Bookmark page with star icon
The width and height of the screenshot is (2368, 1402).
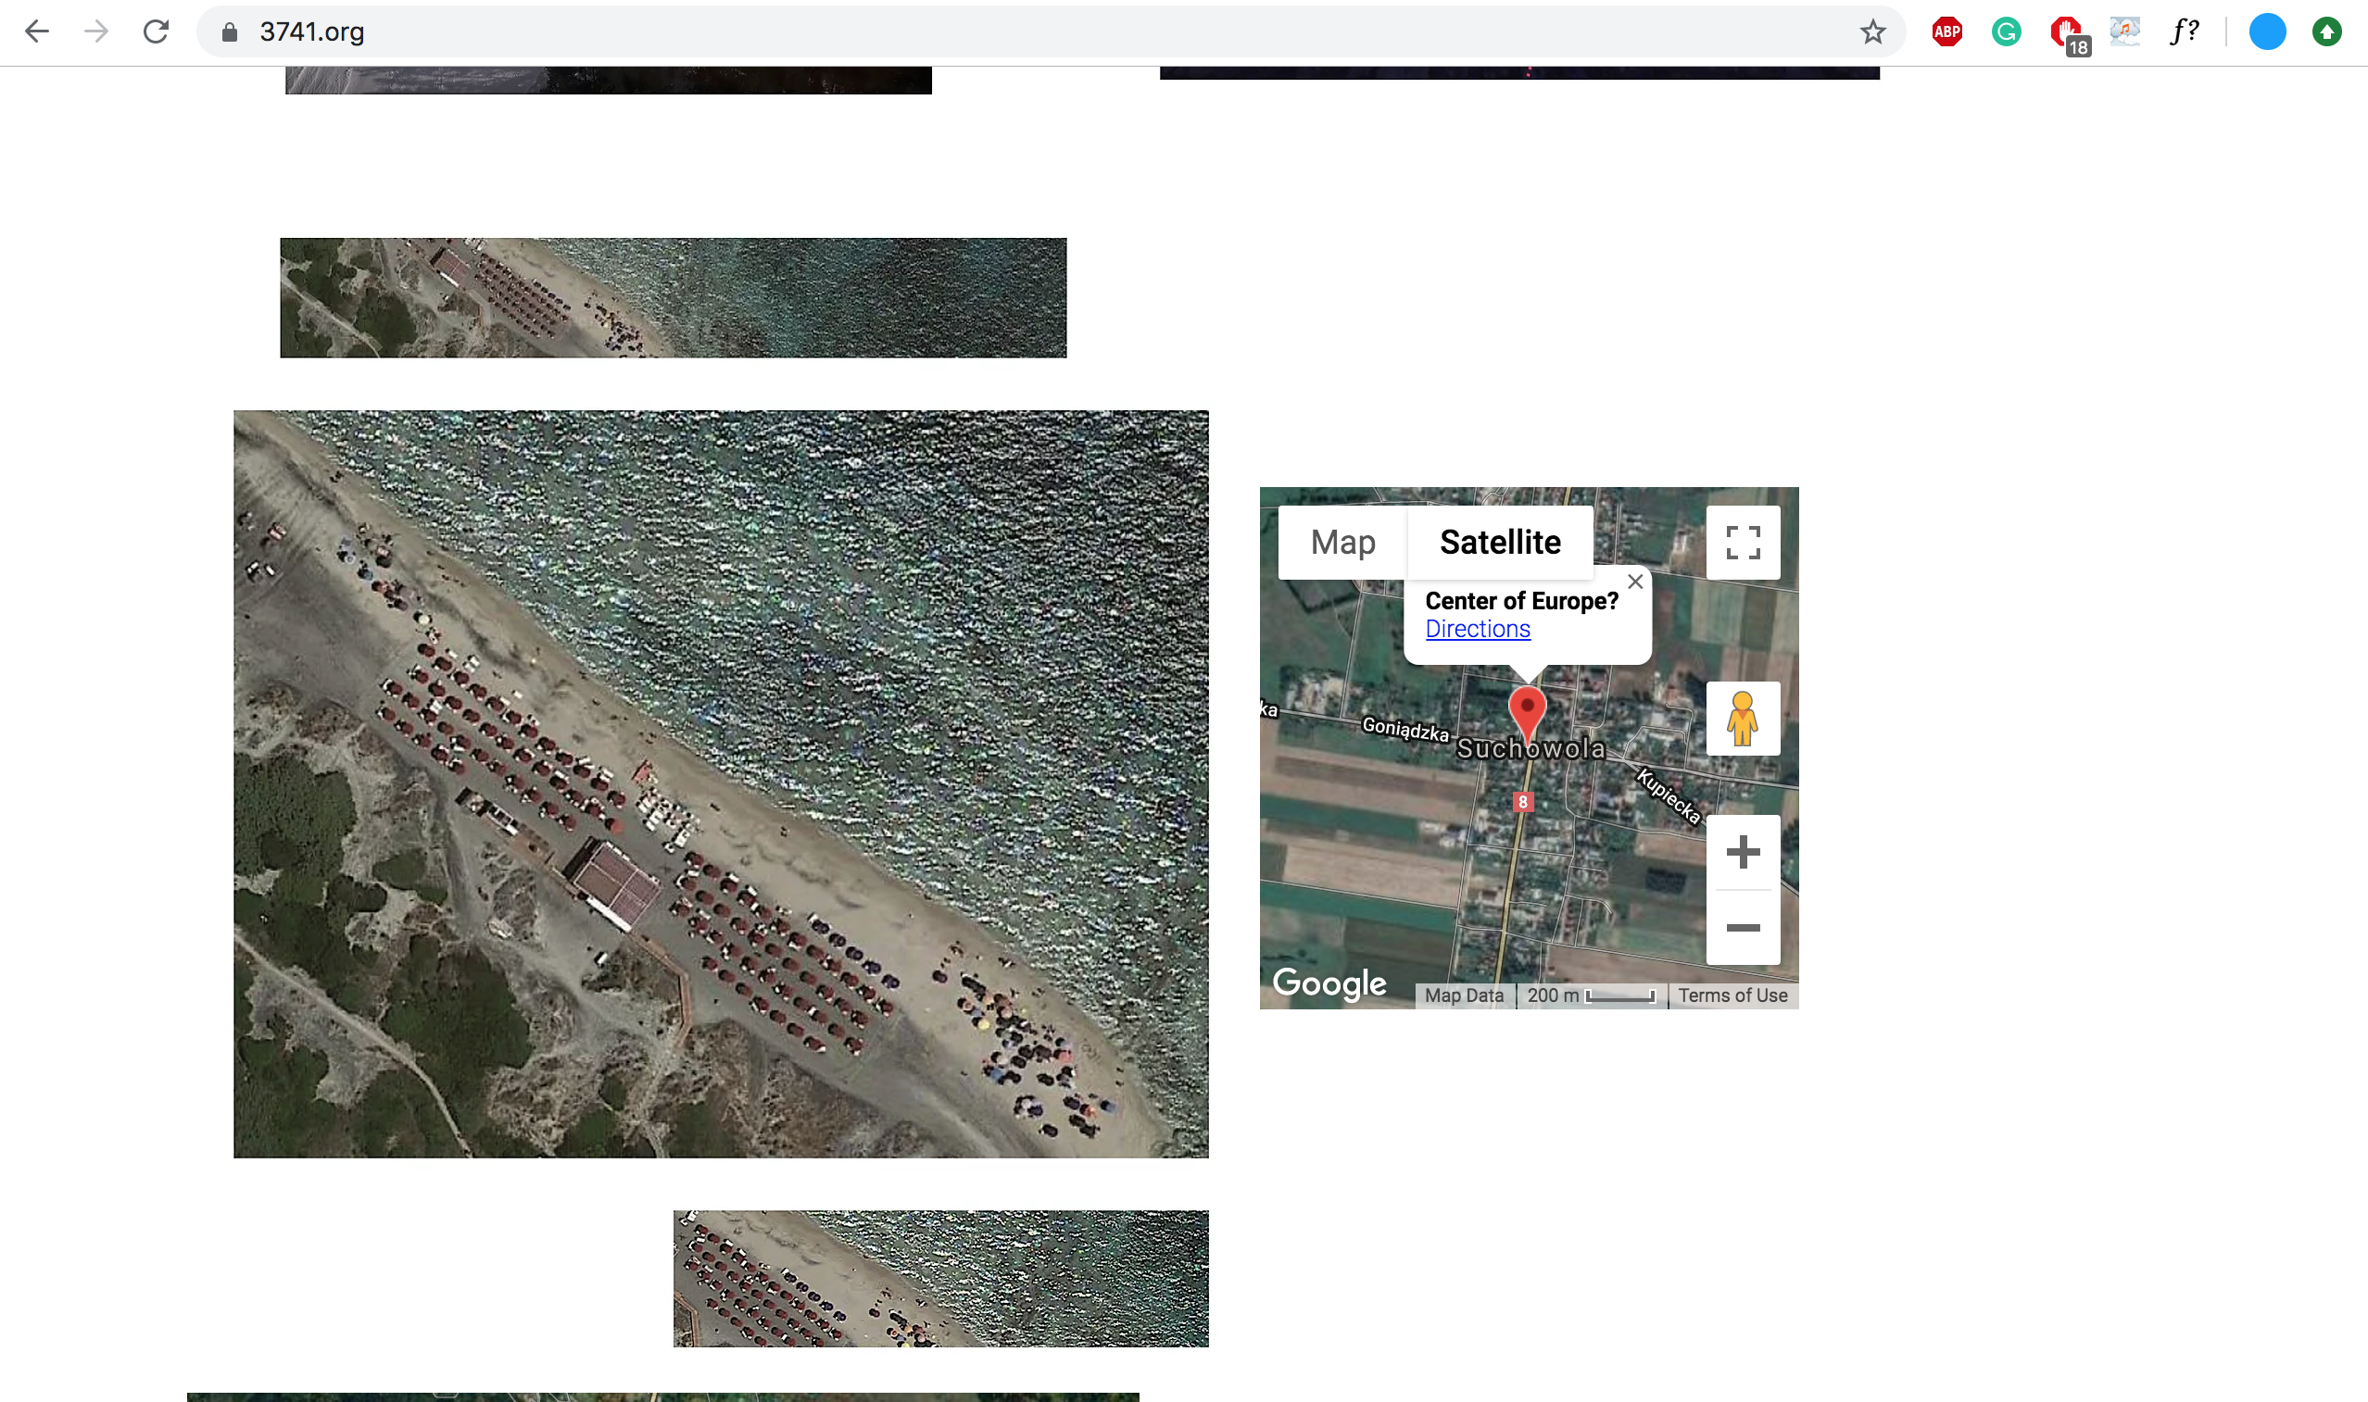click(x=1872, y=32)
